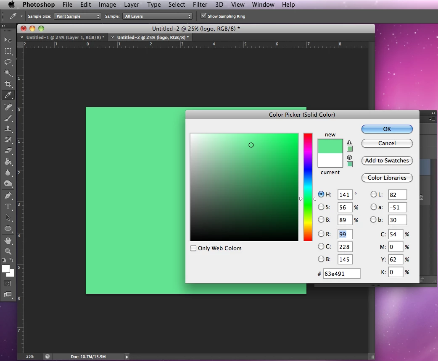Screen dimensions: 438x361
Task: Select the S saturation radio button
Action: pyautogui.click(x=321, y=207)
